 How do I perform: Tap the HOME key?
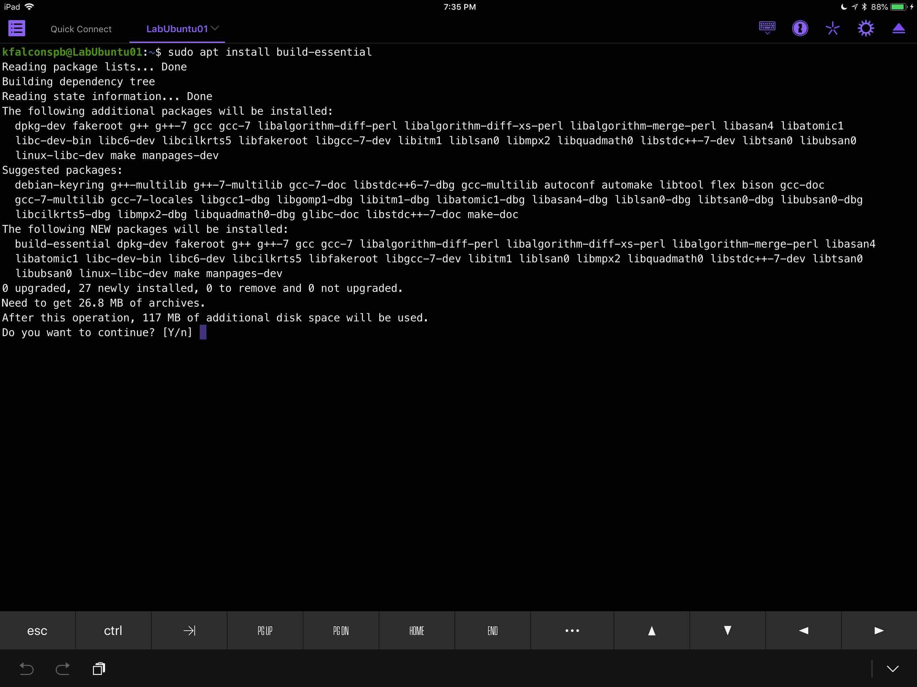point(417,630)
